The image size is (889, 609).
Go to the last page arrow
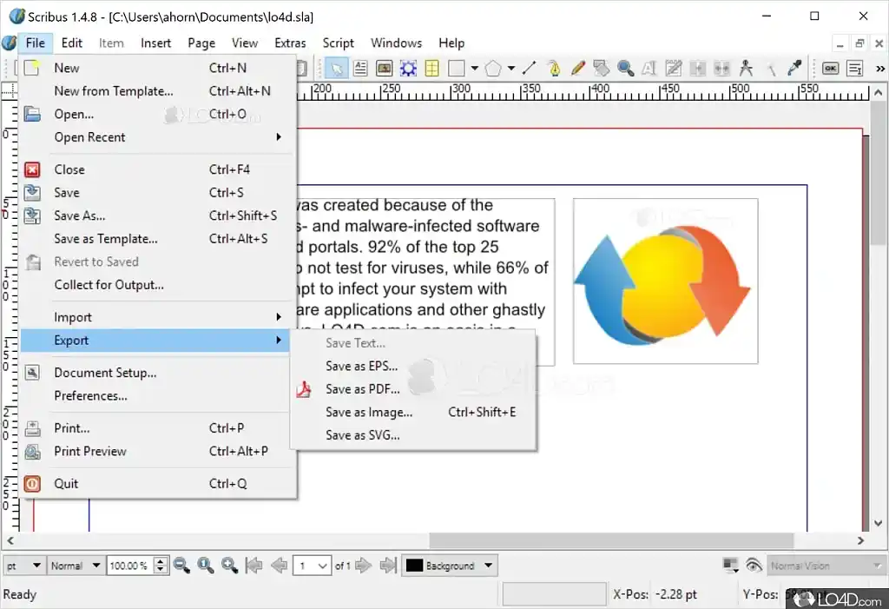tap(388, 566)
